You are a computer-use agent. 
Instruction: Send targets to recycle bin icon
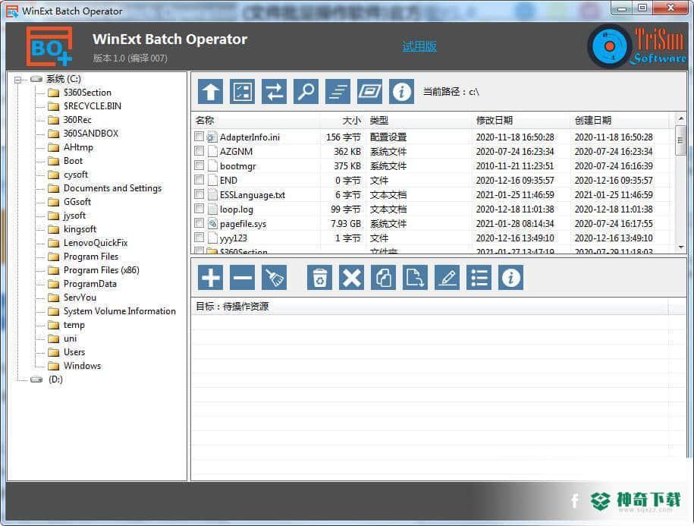[x=319, y=278]
